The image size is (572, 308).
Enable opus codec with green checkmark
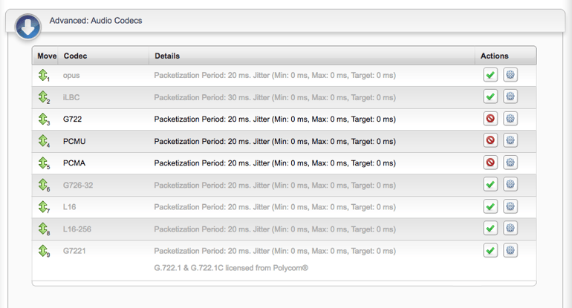pyautogui.click(x=490, y=75)
